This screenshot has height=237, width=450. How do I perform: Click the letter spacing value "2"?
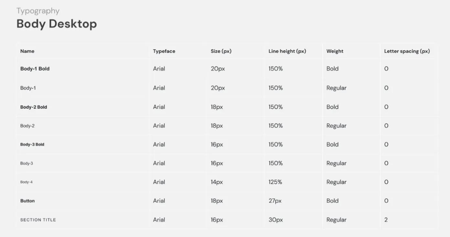[x=386, y=220]
